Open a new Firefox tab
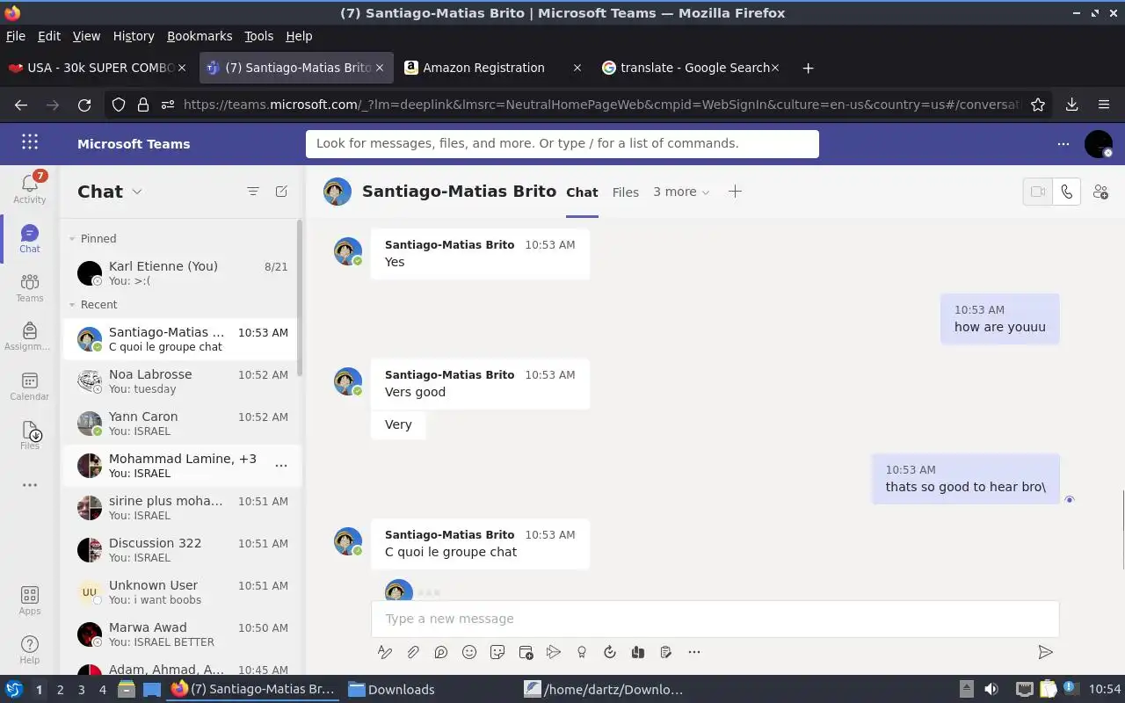Viewport: 1125px width, 703px height. point(808,68)
